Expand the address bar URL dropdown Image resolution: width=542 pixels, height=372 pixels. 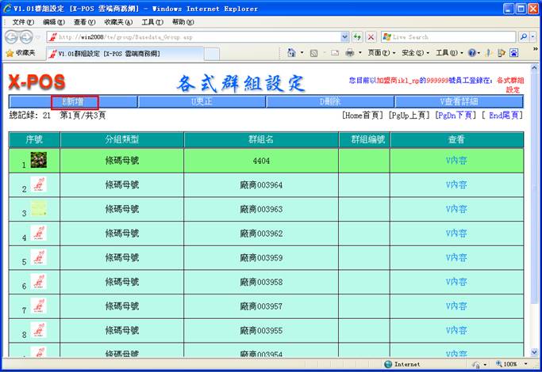pos(344,37)
